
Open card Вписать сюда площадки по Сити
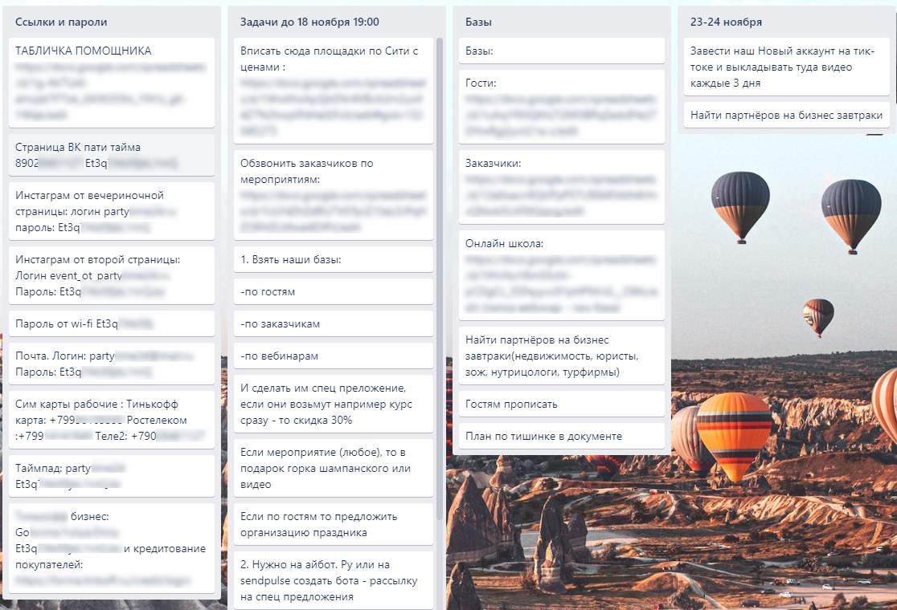pyautogui.click(x=334, y=90)
